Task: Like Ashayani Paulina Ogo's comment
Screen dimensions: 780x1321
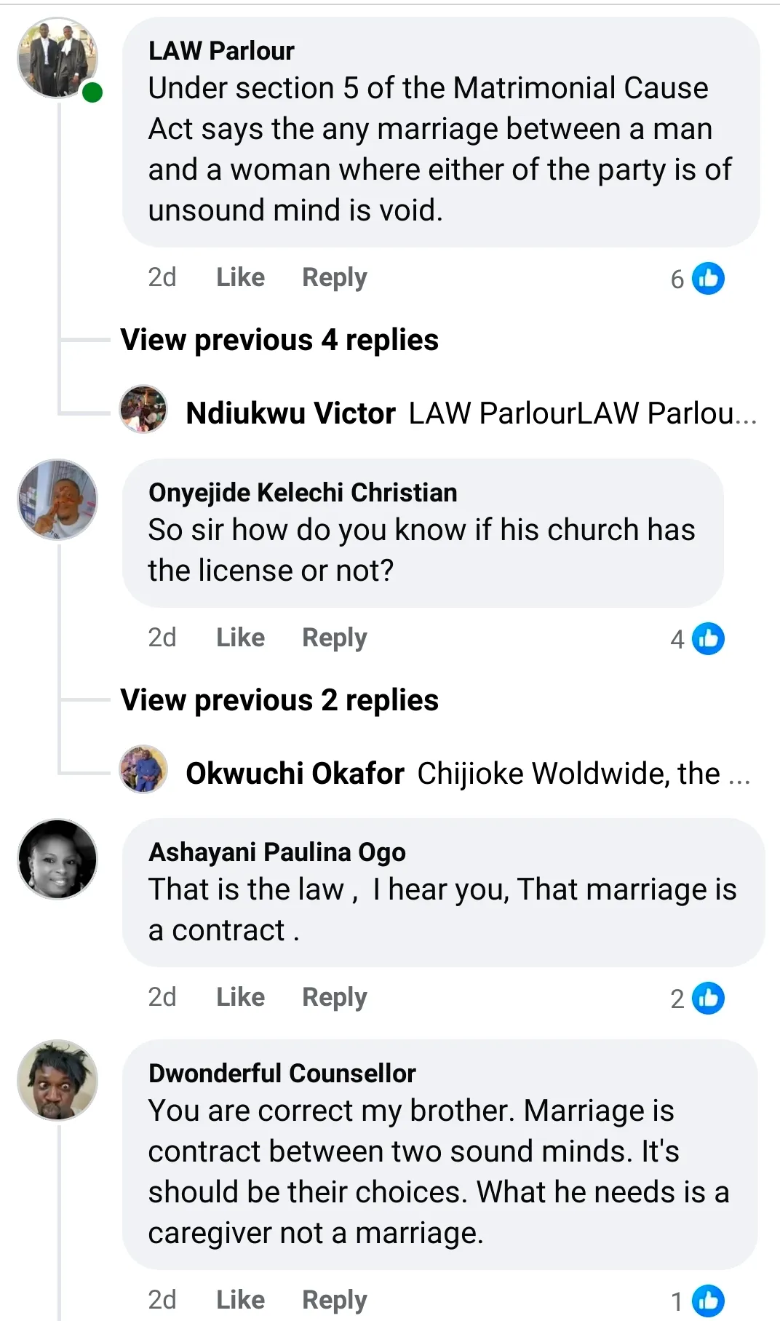Action: click(240, 997)
